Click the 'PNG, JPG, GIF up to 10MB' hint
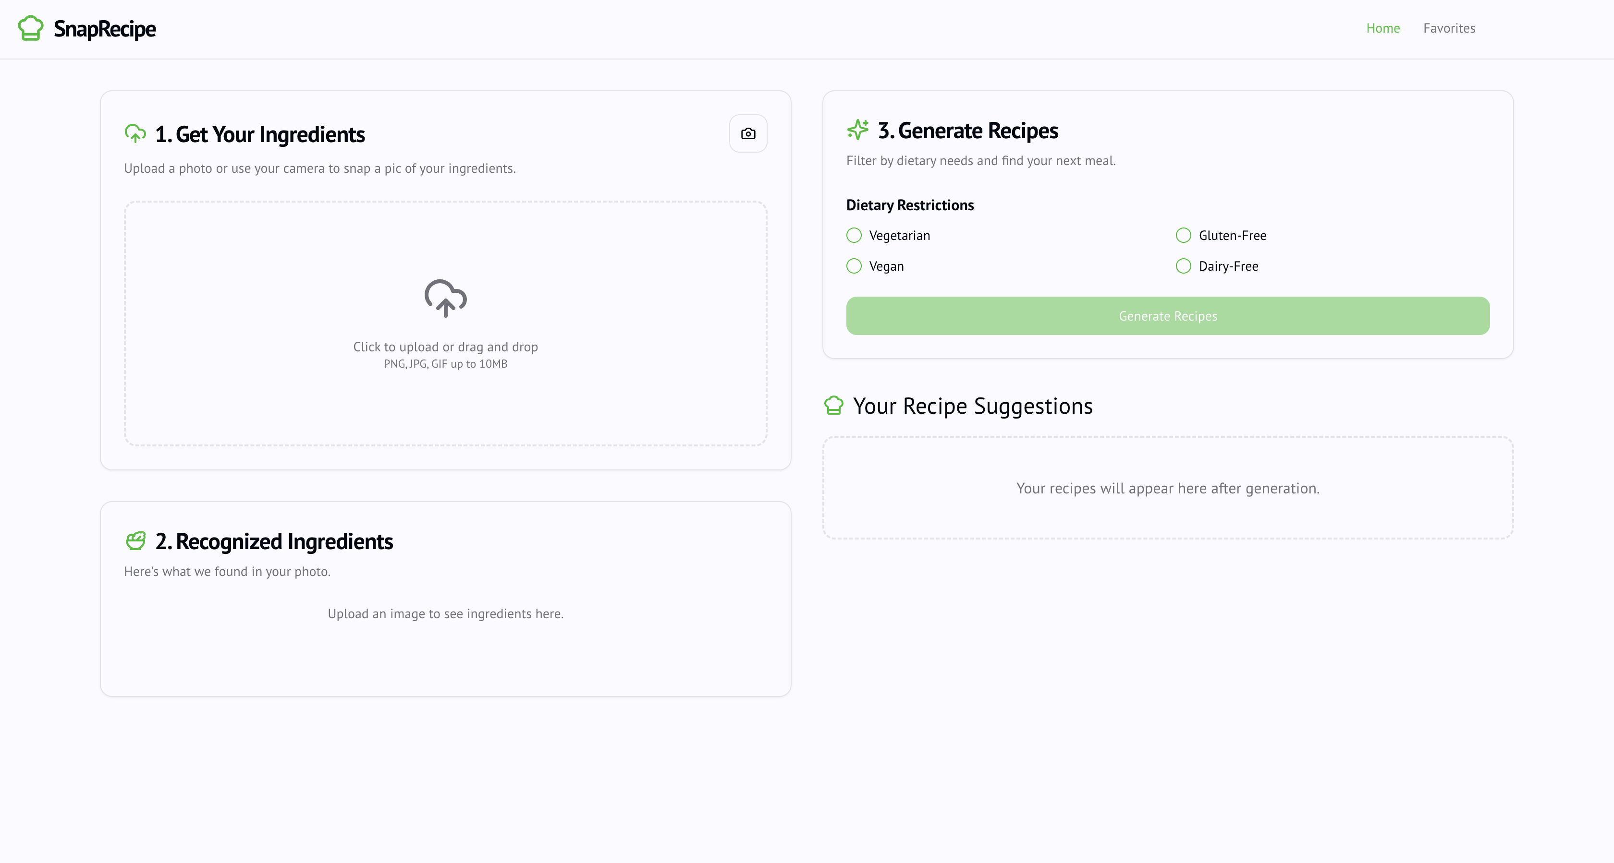1614x863 pixels. 445,363
